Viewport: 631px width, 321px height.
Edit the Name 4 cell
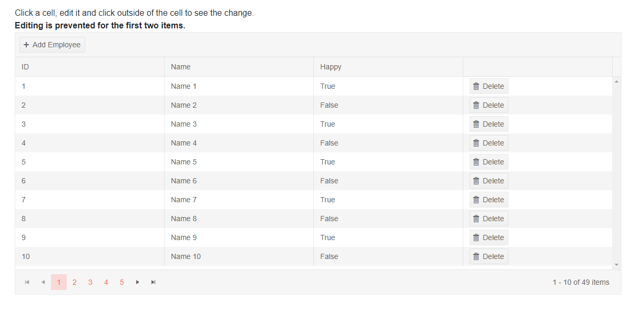[184, 143]
